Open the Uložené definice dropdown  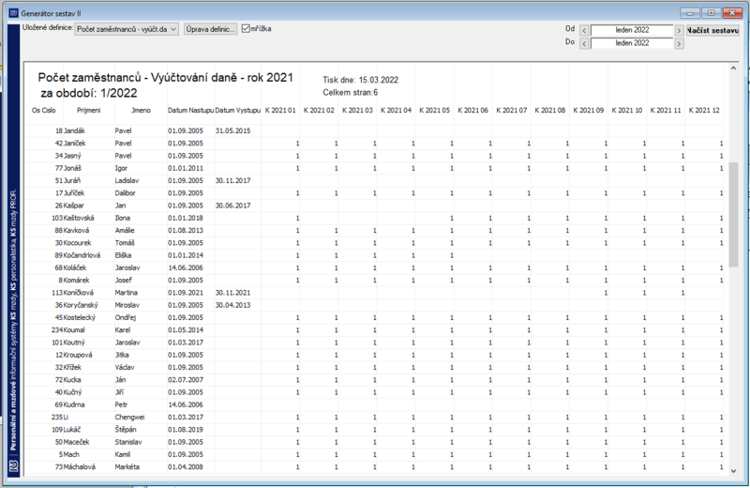[127, 29]
